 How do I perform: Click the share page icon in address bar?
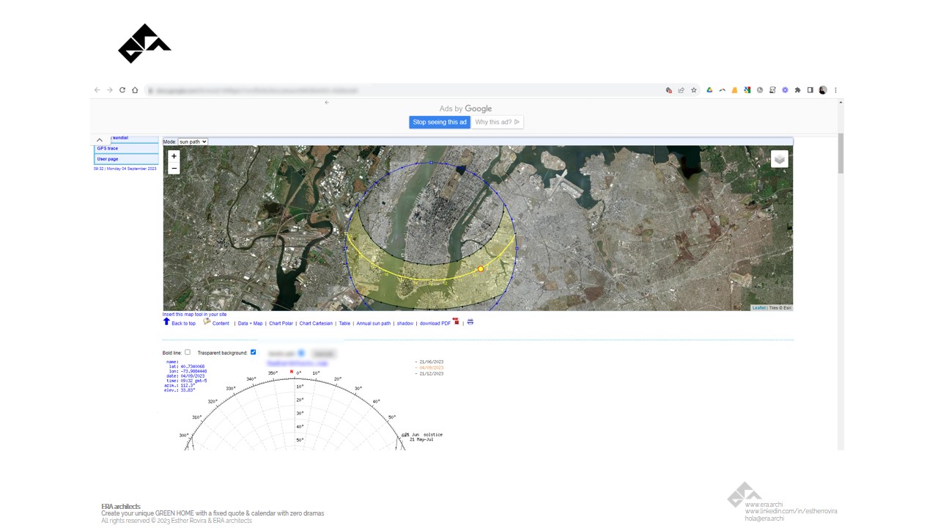(681, 90)
